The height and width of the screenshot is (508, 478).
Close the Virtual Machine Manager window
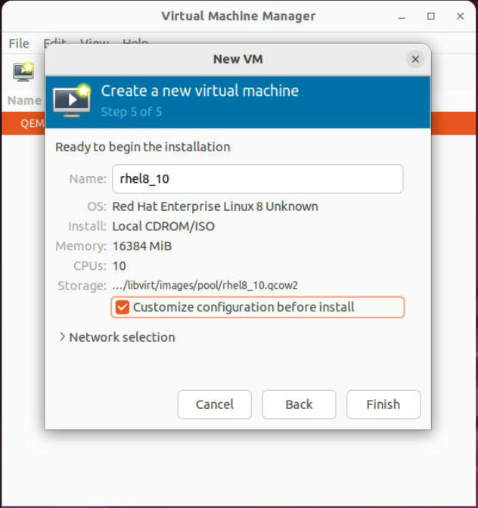click(459, 16)
